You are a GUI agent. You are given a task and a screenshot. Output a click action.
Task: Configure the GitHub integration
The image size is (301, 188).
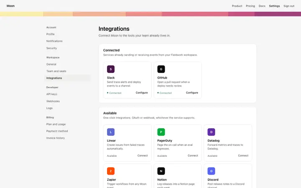pyautogui.click(x=192, y=93)
